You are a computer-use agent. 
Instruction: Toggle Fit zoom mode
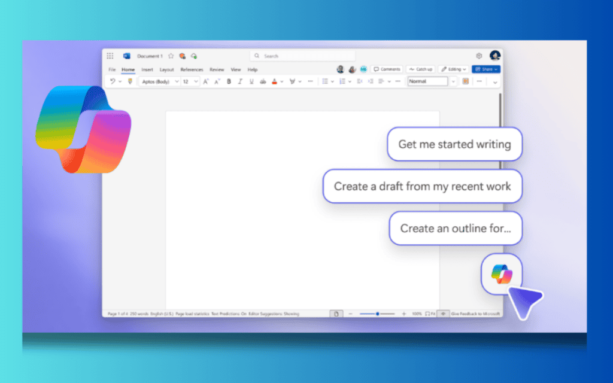(x=430, y=314)
